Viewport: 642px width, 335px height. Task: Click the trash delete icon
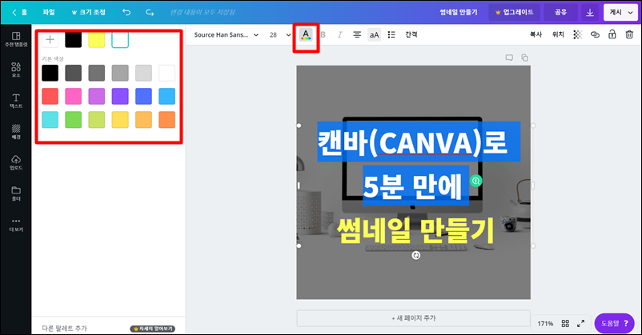pos(629,34)
